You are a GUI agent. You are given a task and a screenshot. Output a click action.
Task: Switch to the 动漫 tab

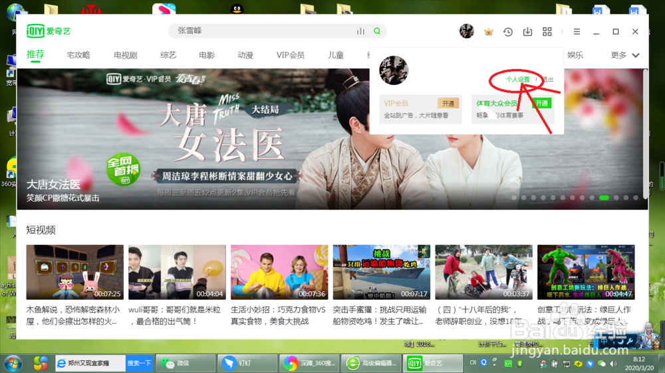coord(245,55)
